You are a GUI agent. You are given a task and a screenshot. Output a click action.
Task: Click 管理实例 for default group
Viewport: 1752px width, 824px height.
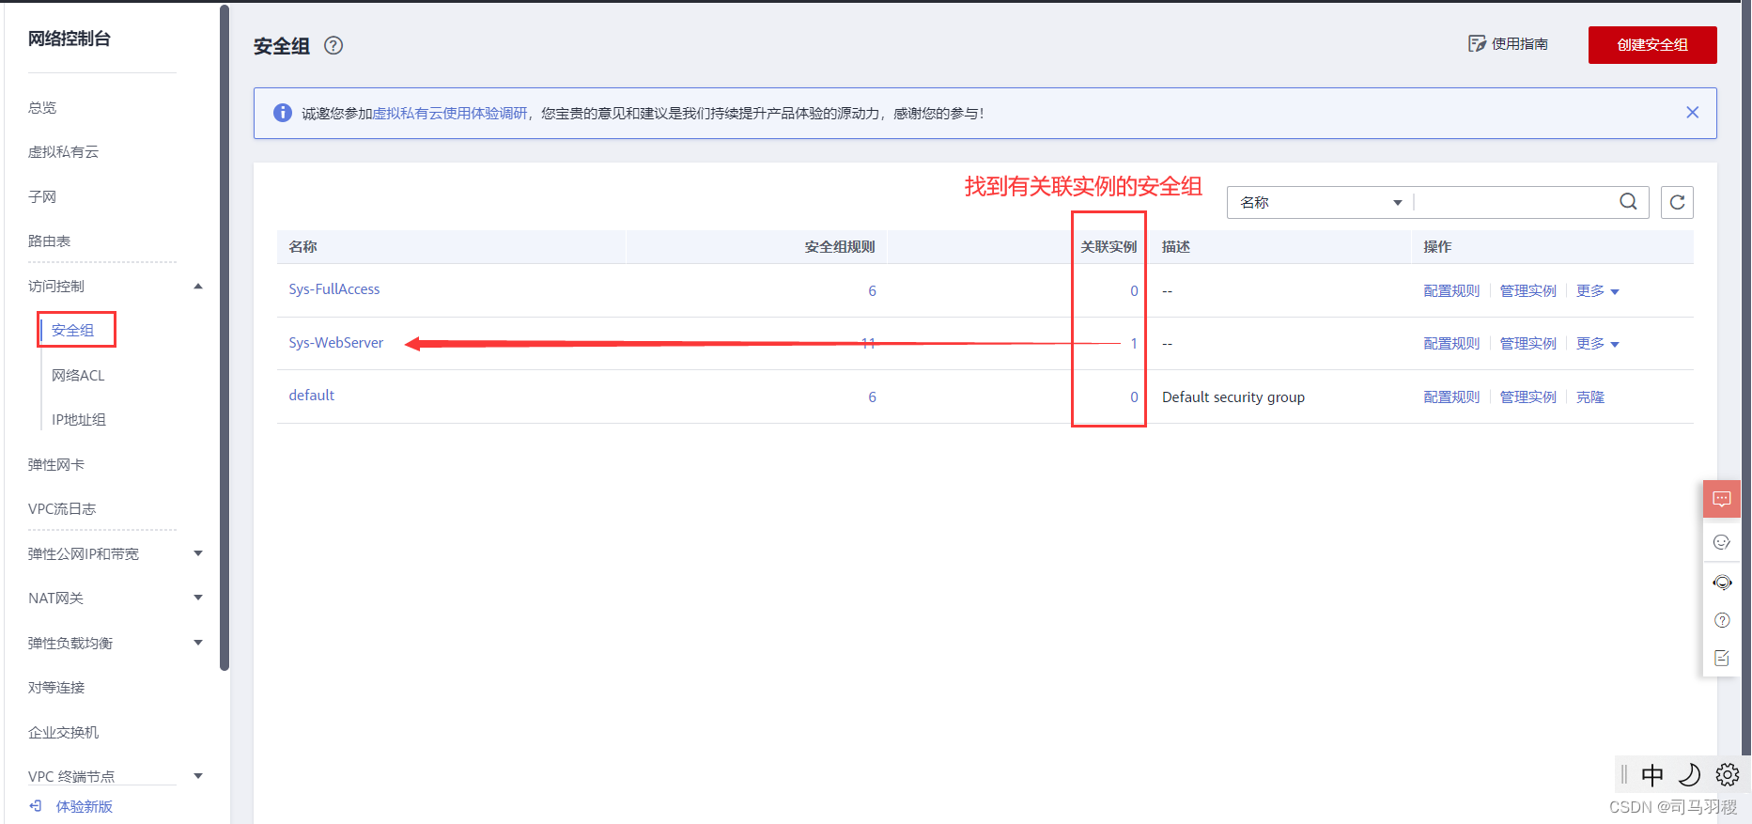coord(1528,397)
